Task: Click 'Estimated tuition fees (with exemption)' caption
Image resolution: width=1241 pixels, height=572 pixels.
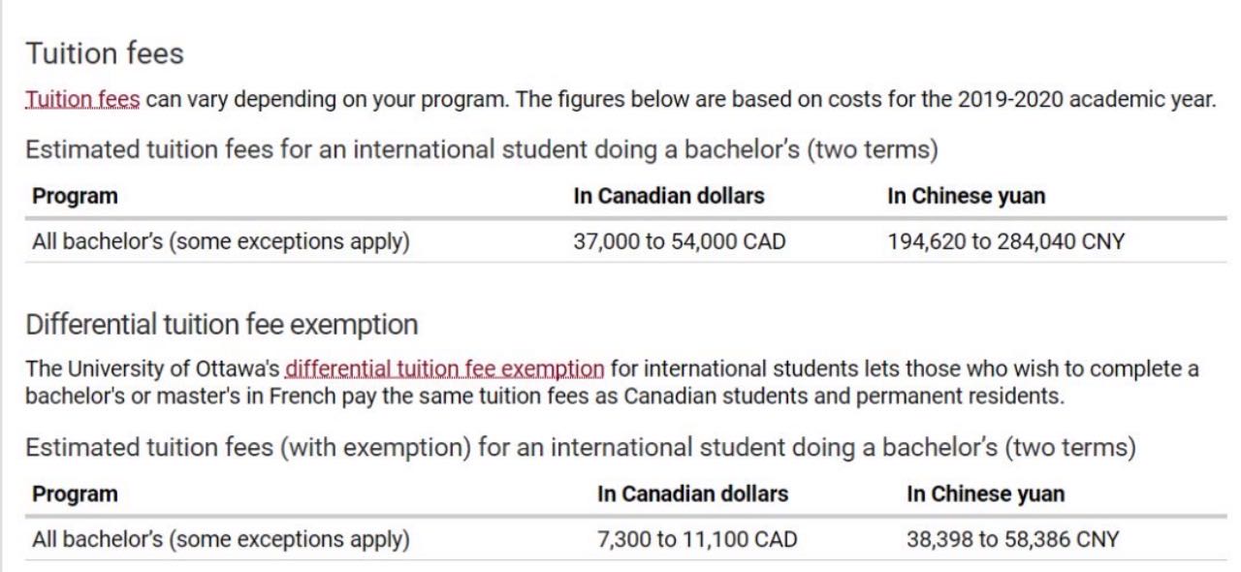Action: tap(581, 449)
